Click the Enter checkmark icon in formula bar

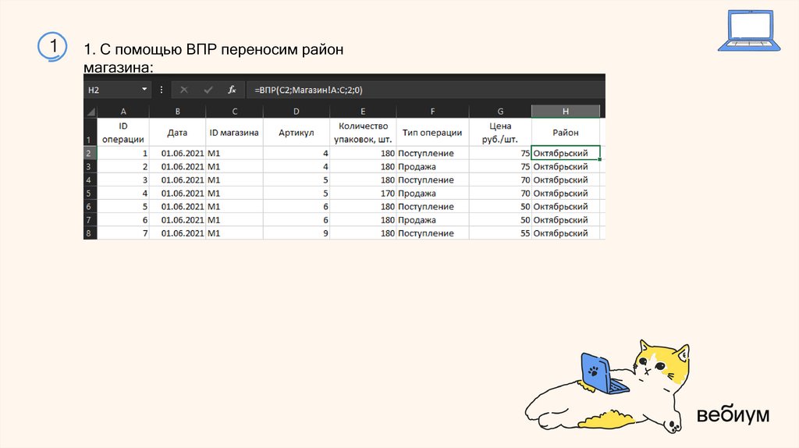click(208, 90)
